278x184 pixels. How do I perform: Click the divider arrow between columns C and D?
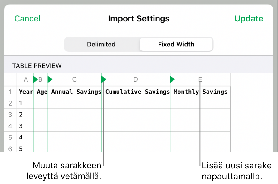coord(104,80)
